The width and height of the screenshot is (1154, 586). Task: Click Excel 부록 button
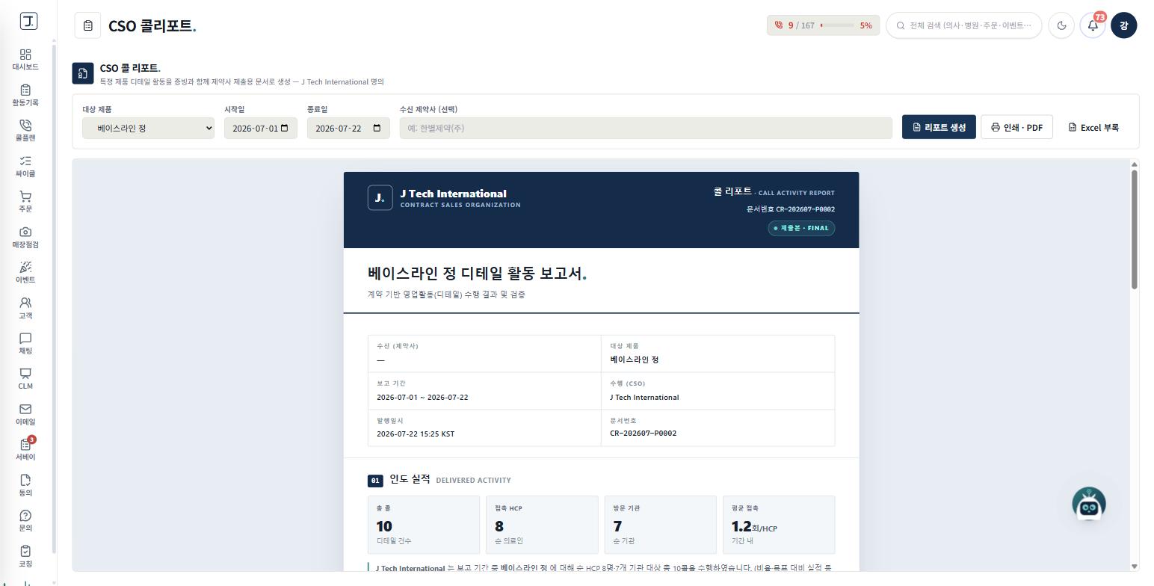[x=1093, y=127]
